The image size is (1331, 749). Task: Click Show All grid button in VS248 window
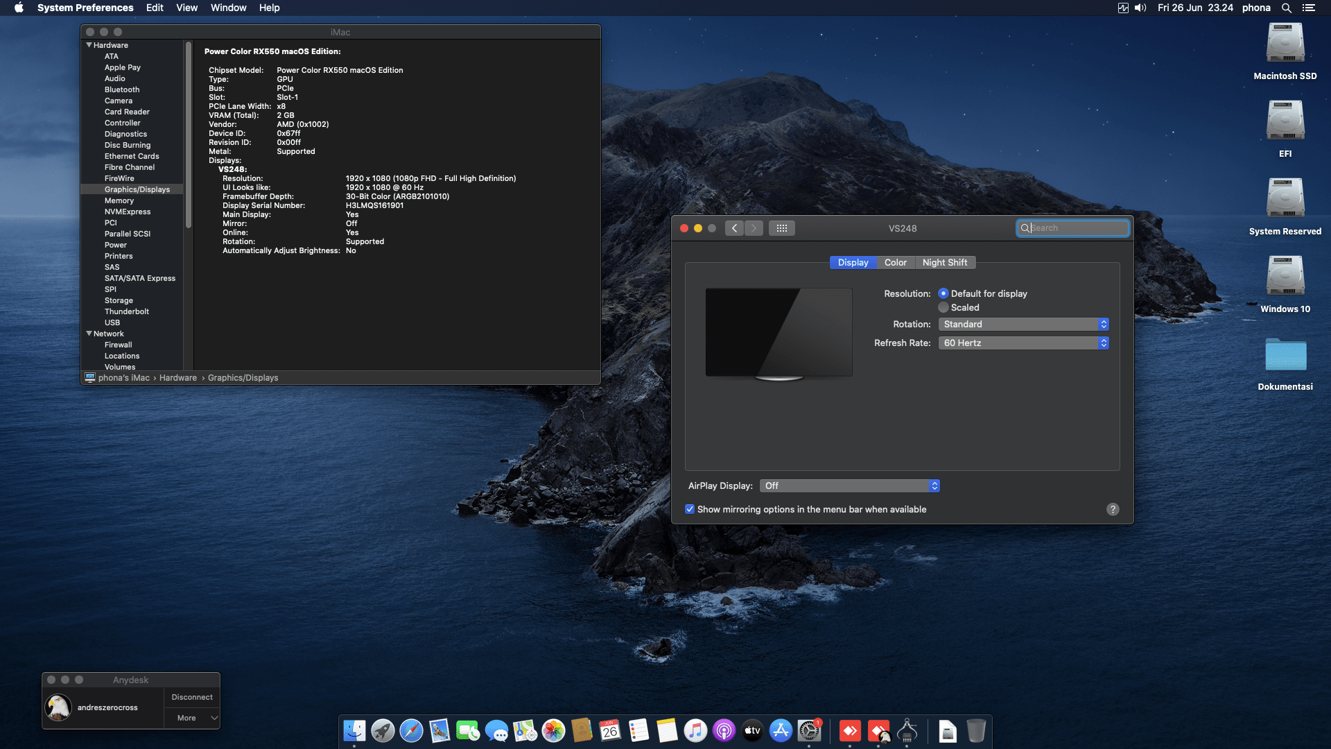coord(781,228)
